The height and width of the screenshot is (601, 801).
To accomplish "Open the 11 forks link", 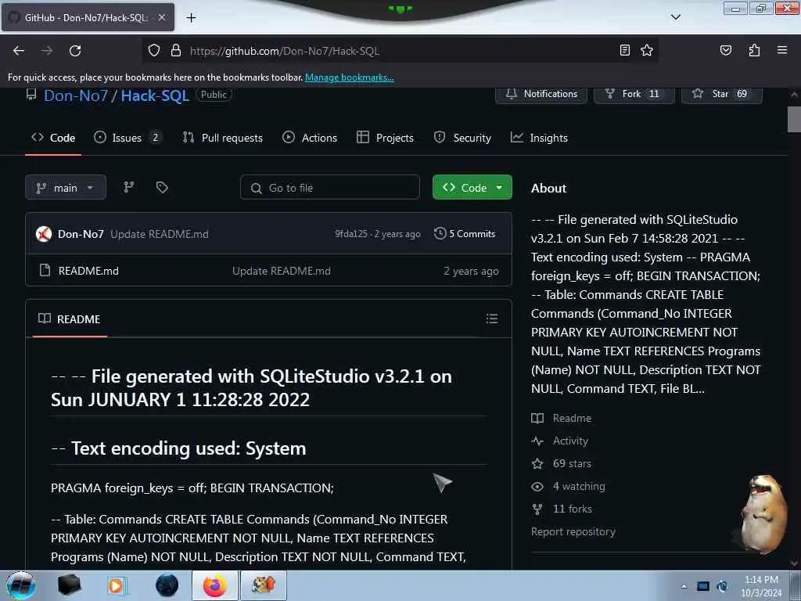I will coord(562,509).
